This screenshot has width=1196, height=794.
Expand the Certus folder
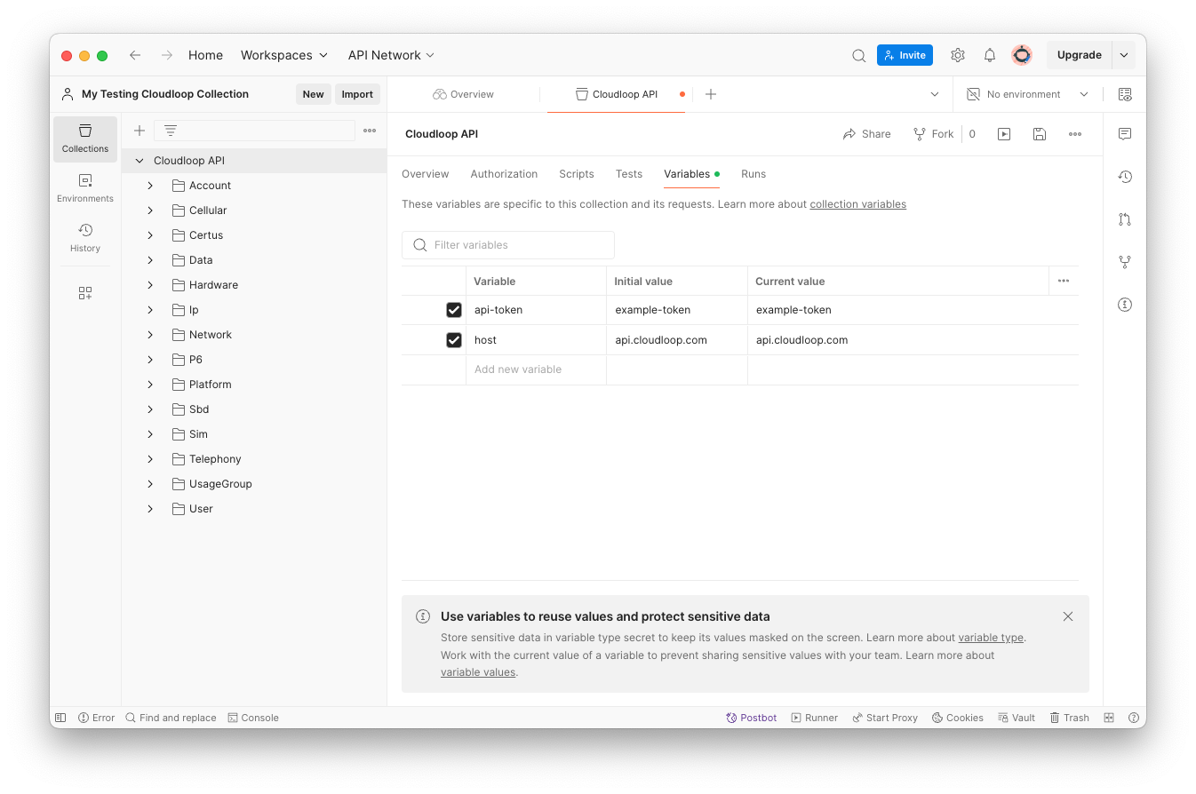click(x=150, y=235)
